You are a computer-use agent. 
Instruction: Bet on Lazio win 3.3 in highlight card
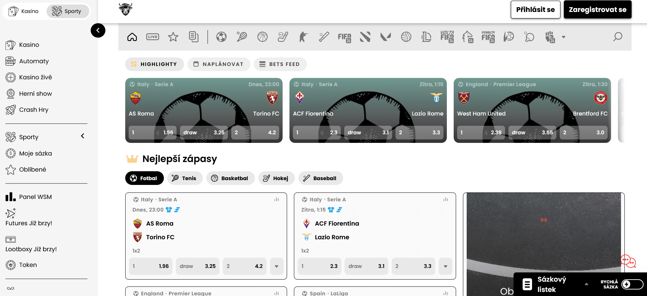click(x=419, y=133)
